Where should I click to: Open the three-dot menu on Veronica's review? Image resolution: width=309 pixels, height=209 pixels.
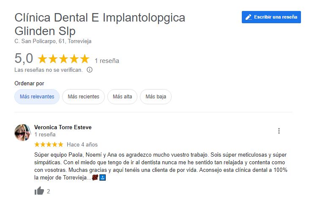[279, 131]
